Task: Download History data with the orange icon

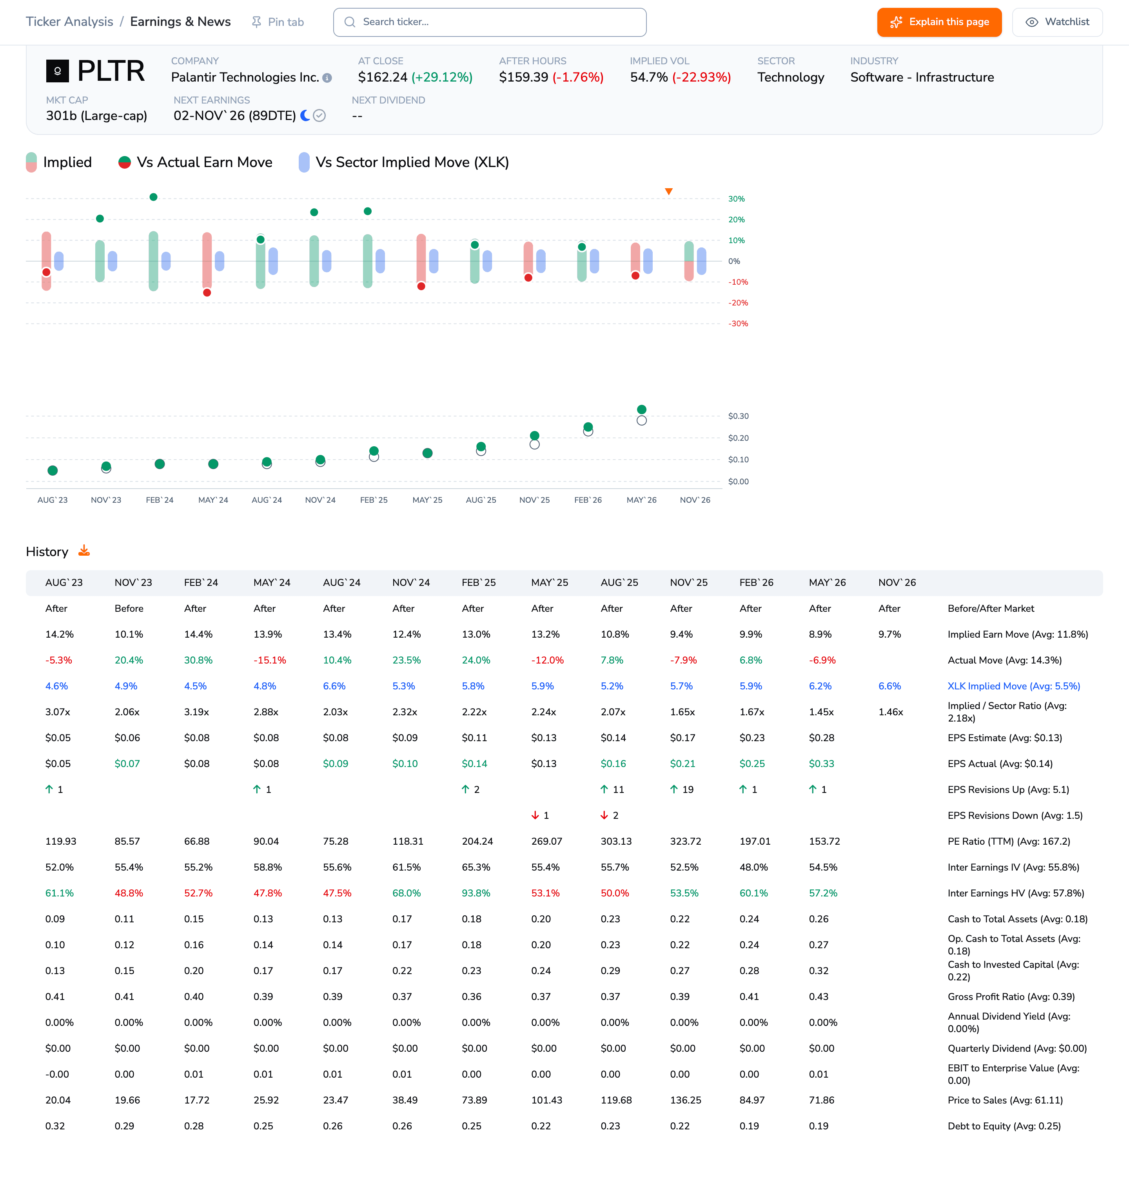Action: (x=84, y=551)
